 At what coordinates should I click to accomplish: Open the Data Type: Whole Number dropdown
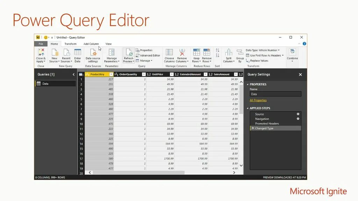(x=263, y=50)
